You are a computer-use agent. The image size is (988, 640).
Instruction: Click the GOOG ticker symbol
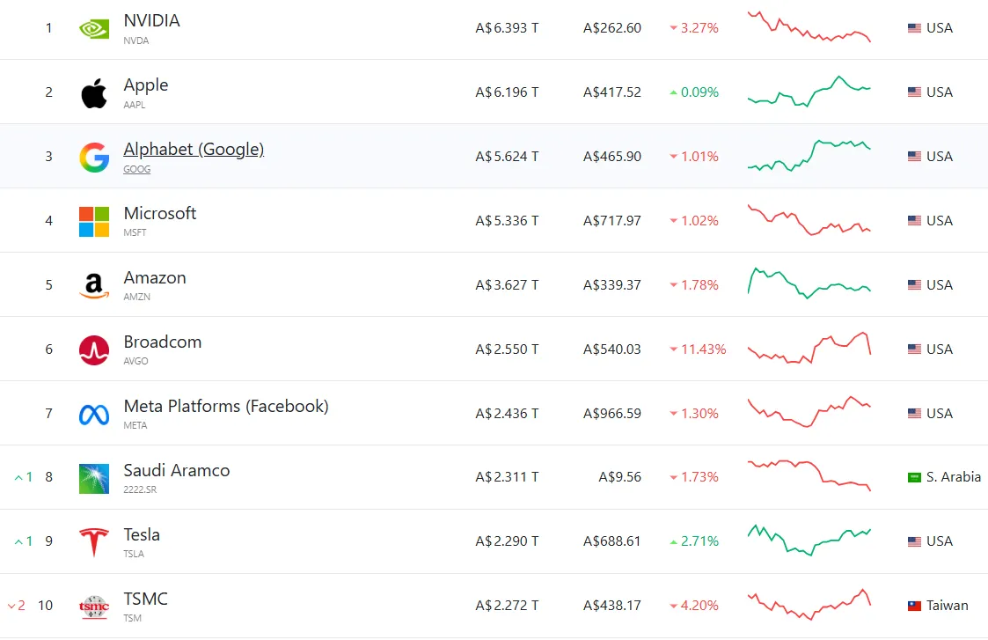(x=136, y=169)
